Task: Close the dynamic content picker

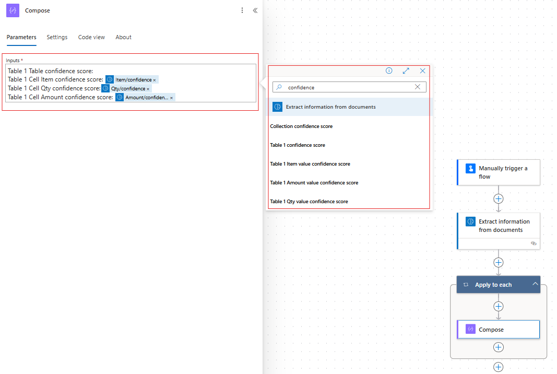Action: (422, 70)
